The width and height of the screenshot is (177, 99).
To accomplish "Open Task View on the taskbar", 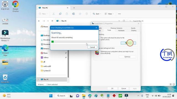I will [x=71, y=96].
